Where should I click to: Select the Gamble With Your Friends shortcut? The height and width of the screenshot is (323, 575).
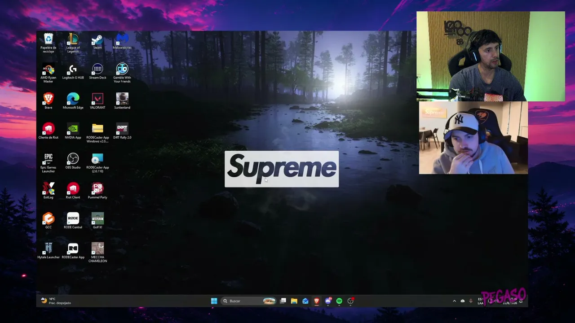click(x=122, y=74)
